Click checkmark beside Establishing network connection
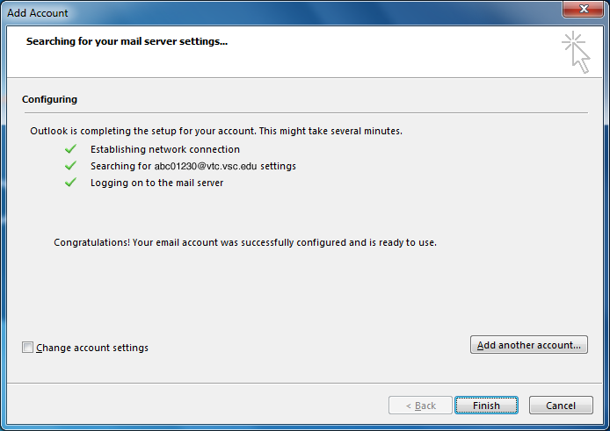This screenshot has height=431, width=610. [70, 149]
